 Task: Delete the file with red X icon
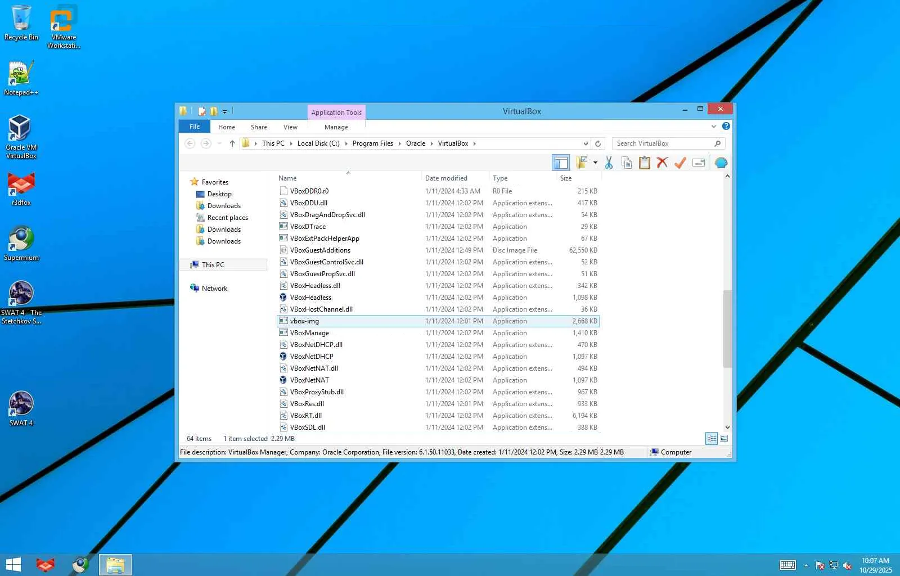[x=662, y=163]
